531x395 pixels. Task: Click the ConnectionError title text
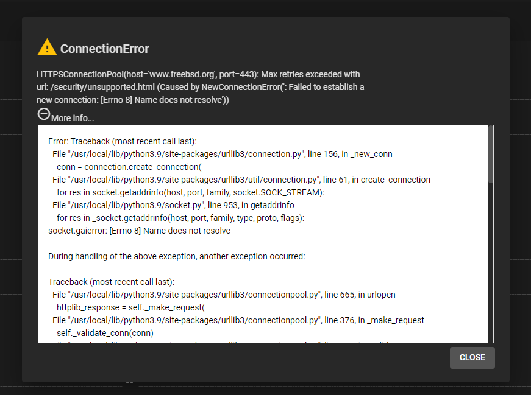(104, 49)
